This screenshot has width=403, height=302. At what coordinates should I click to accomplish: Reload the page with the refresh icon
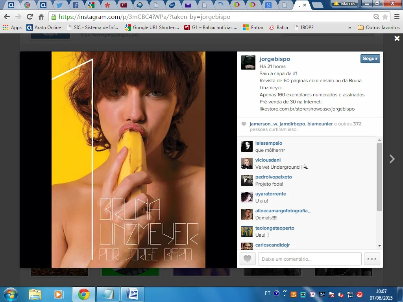point(30,17)
